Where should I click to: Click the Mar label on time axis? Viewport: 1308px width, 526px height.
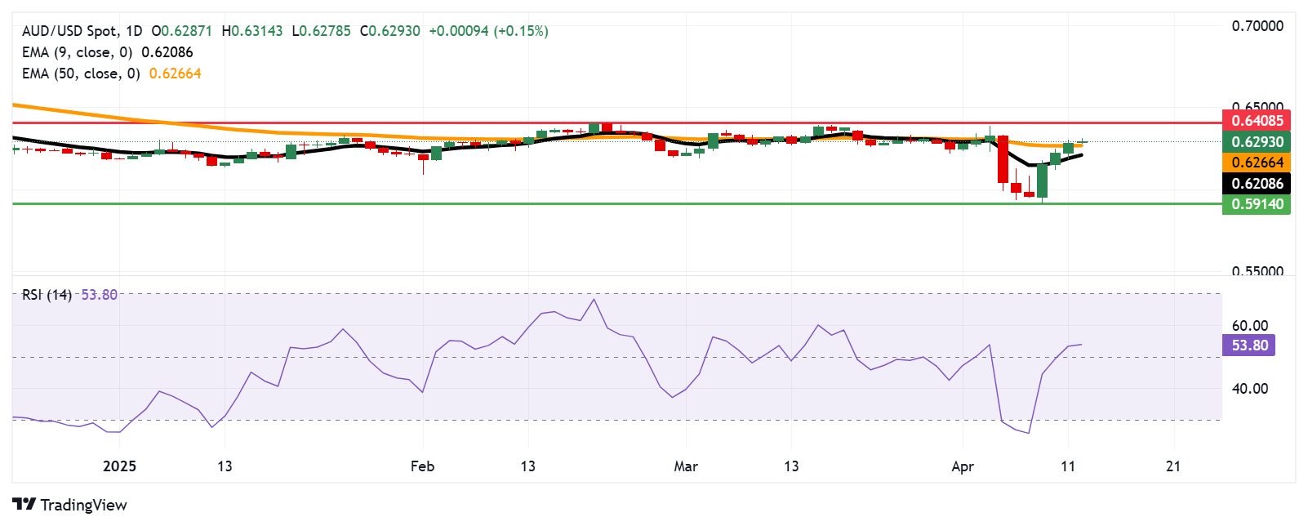[686, 466]
